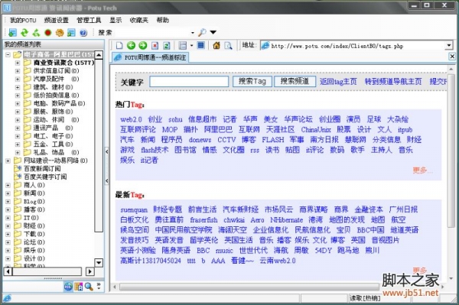The width and height of the screenshot is (459, 305).
Task: Expand the 商业资讯聚合 (1577) node
Action: coord(18,63)
